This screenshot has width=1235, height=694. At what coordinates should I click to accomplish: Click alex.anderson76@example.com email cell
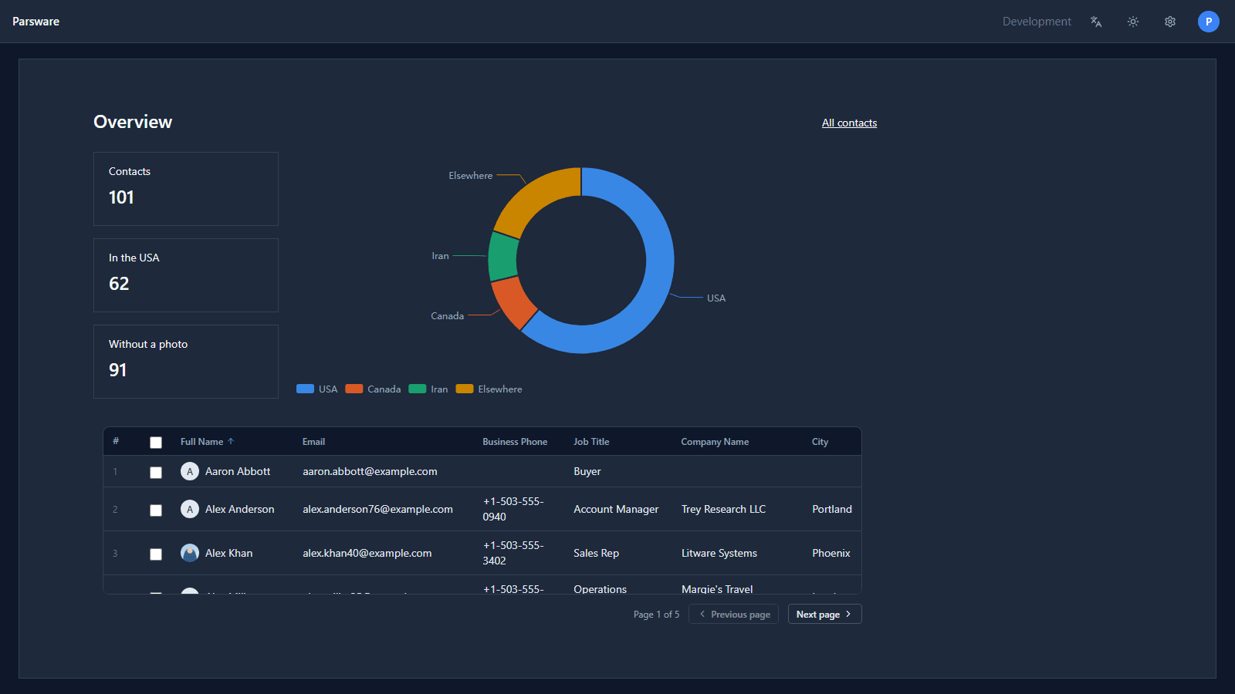(x=377, y=509)
